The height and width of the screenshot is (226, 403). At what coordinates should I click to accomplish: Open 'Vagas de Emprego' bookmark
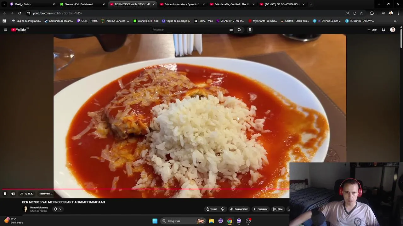[x=176, y=21]
